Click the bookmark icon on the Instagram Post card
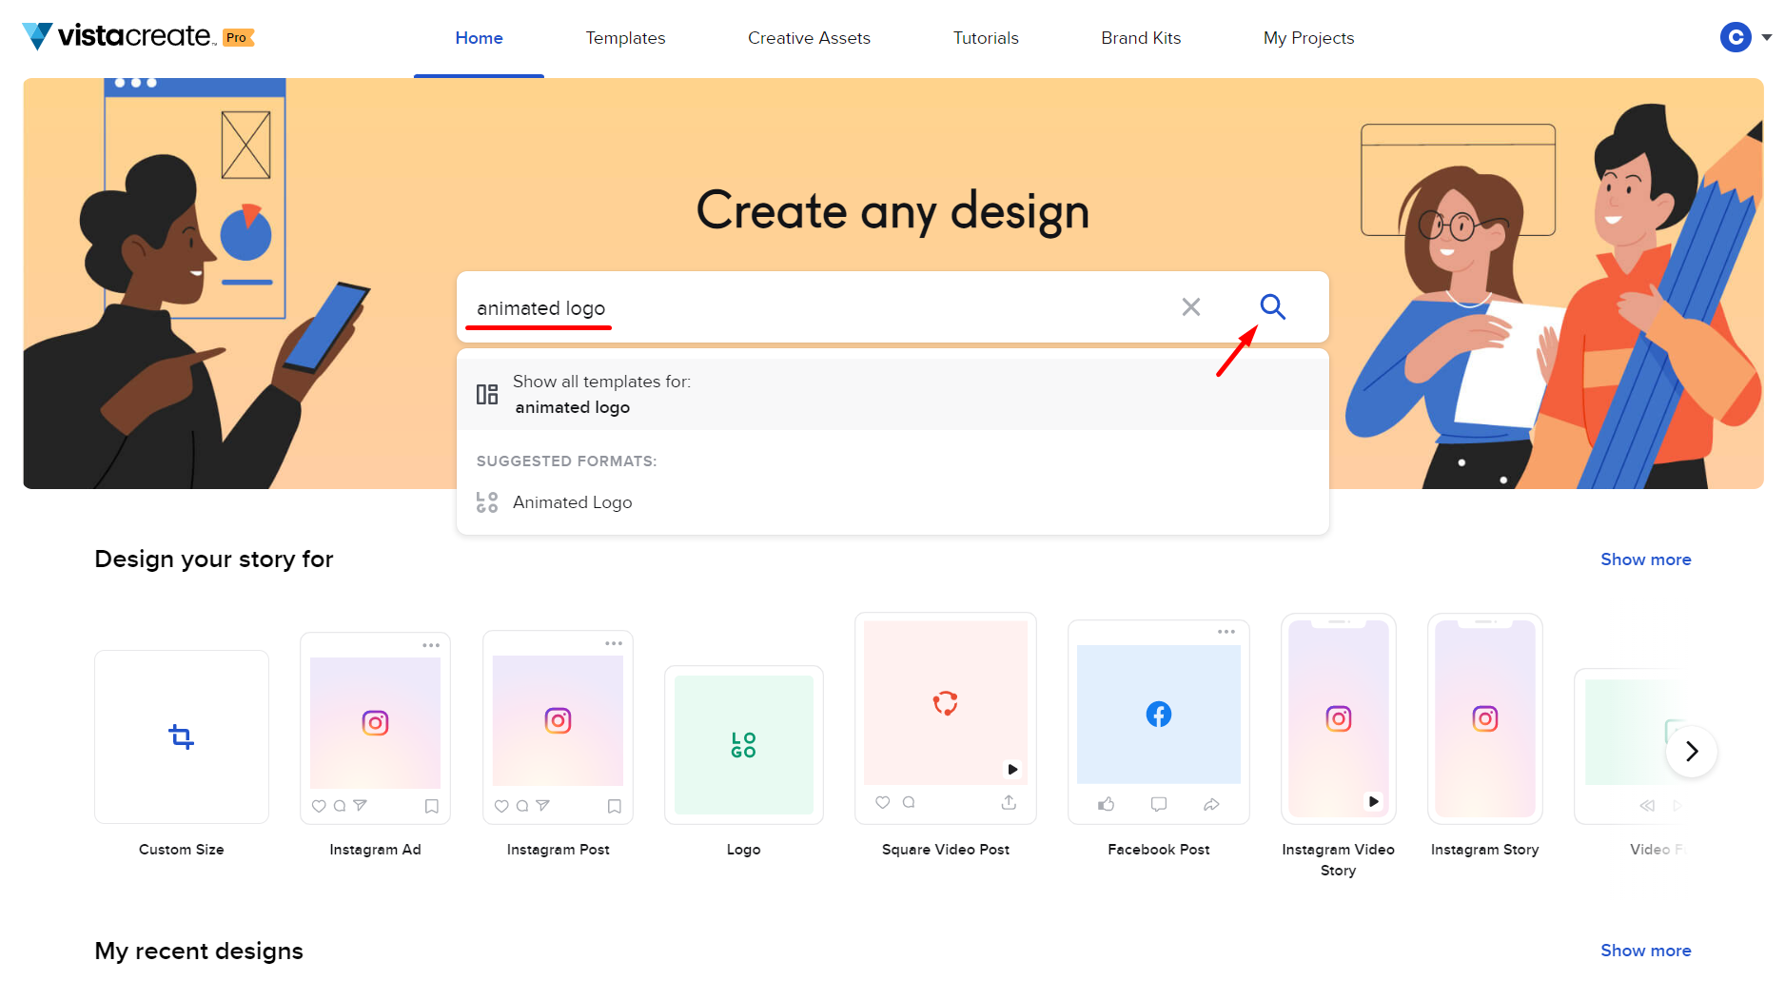1785x981 pixels. [x=614, y=806]
